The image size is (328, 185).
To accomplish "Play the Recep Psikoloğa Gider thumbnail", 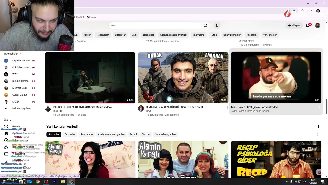I will pyautogui.click(x=276, y=159).
